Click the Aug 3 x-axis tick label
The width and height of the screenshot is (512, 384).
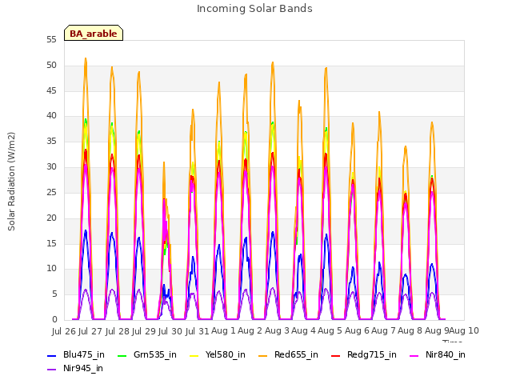click(277, 330)
